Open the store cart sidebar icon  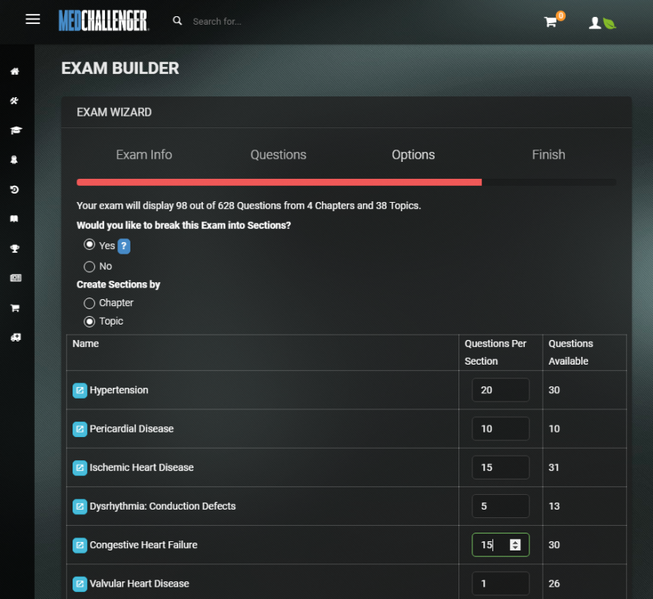point(15,308)
